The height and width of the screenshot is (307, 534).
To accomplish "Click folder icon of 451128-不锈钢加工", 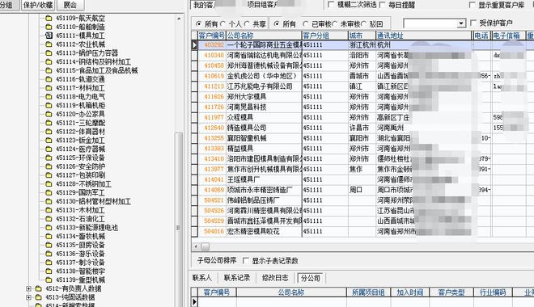I will [49, 184].
